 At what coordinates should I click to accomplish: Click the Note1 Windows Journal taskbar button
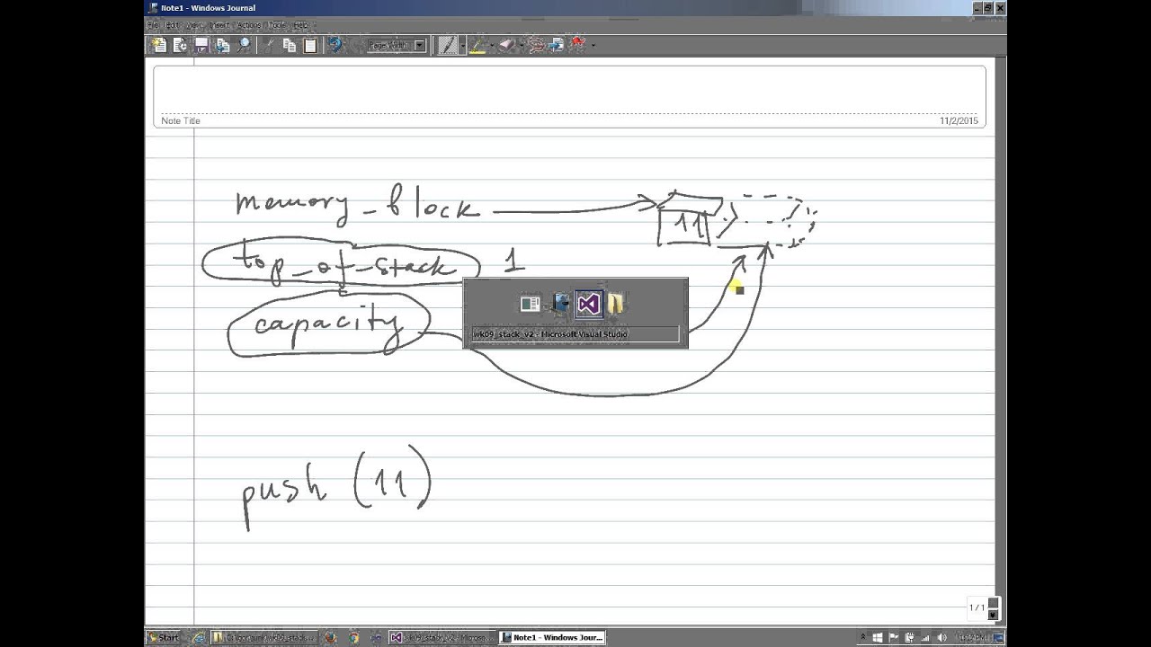(x=552, y=638)
